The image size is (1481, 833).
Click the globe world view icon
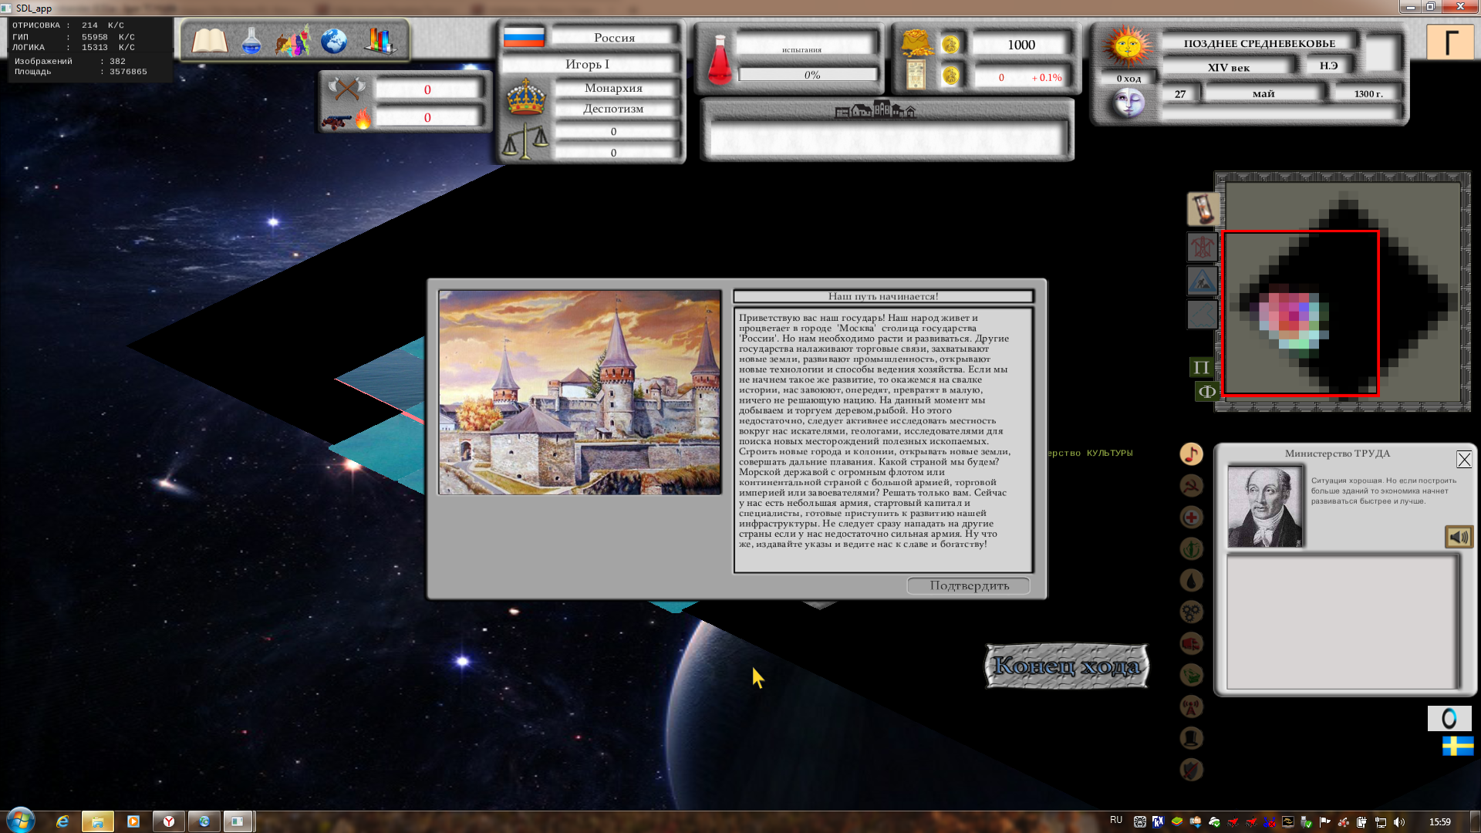tap(334, 41)
